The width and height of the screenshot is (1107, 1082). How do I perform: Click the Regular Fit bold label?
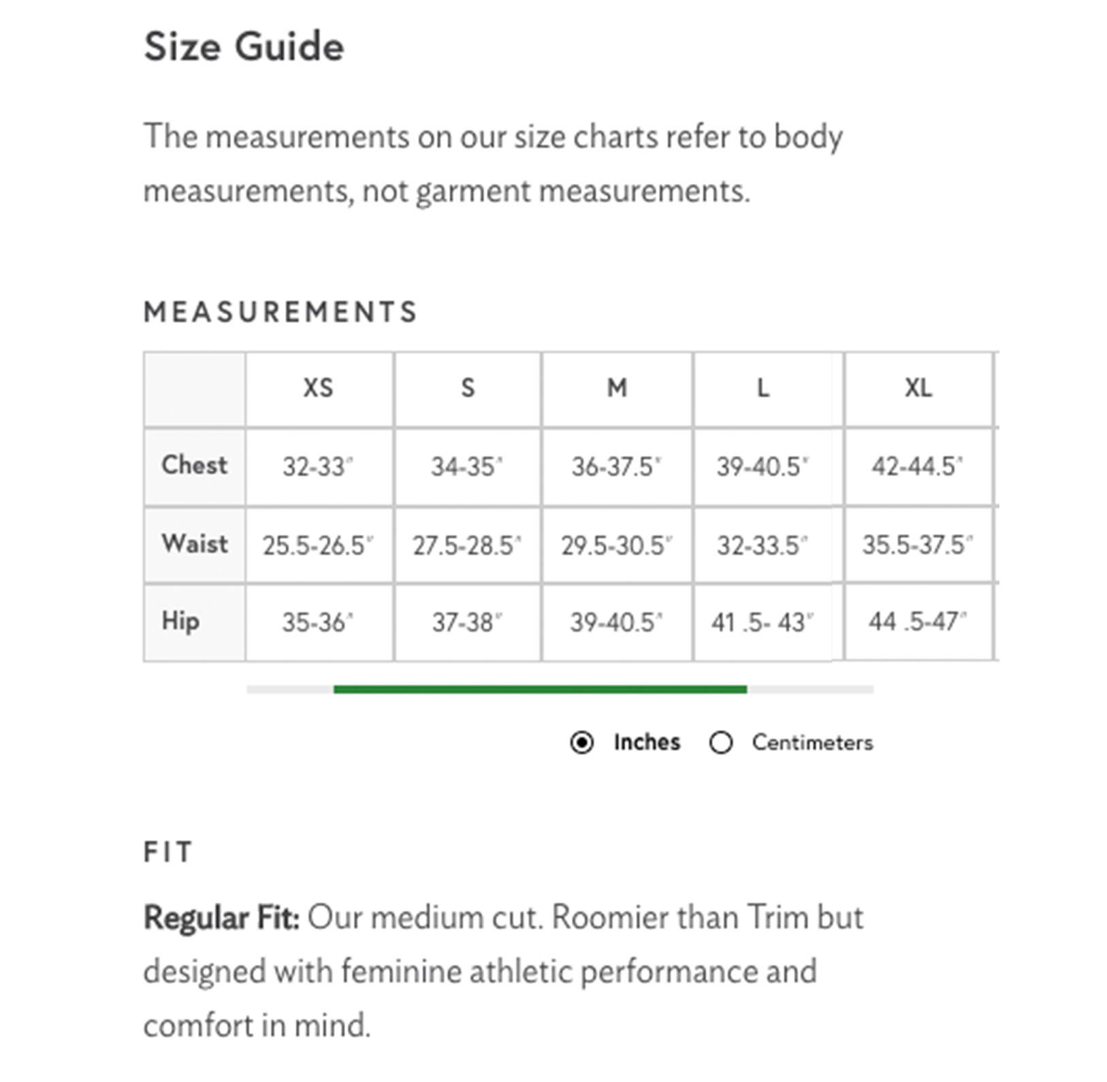tap(221, 918)
